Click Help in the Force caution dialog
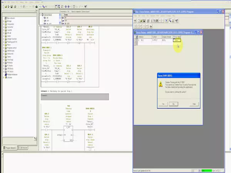 pos(194,104)
